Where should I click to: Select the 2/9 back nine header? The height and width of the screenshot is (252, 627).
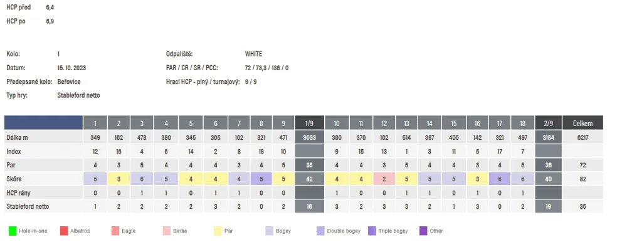(548, 123)
